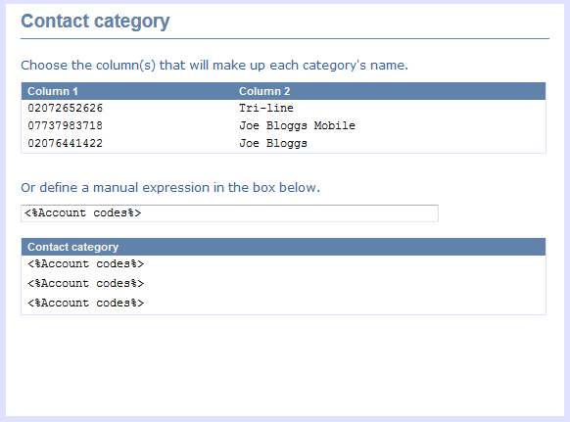Focus the manual expression input box
This screenshot has width=570, height=422.
pyautogui.click(x=229, y=213)
